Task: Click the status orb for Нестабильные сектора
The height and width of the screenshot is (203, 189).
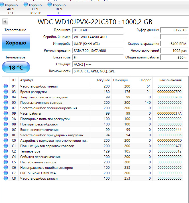Action: pos(6,162)
